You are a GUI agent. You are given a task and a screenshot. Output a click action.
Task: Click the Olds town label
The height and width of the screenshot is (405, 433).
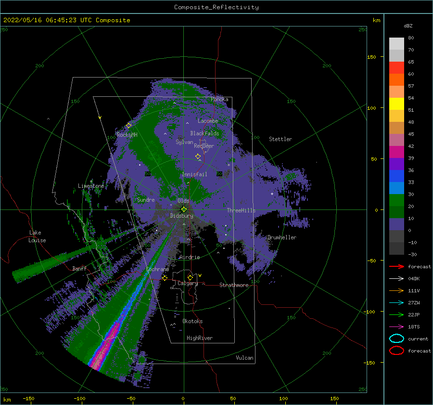coord(183,201)
